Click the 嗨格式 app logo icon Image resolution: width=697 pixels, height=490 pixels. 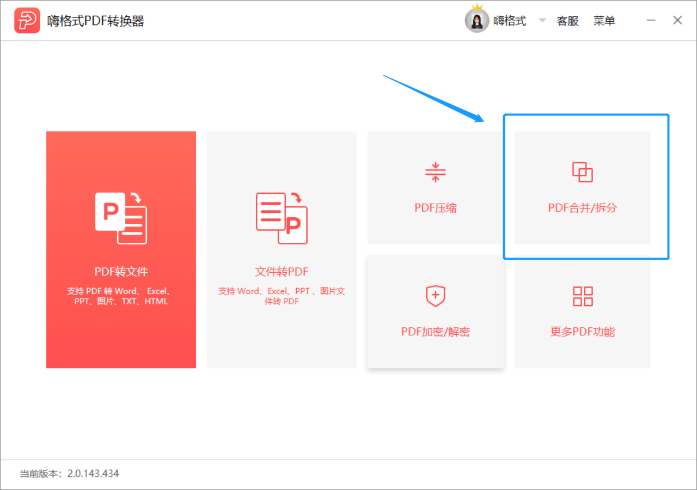(x=27, y=21)
